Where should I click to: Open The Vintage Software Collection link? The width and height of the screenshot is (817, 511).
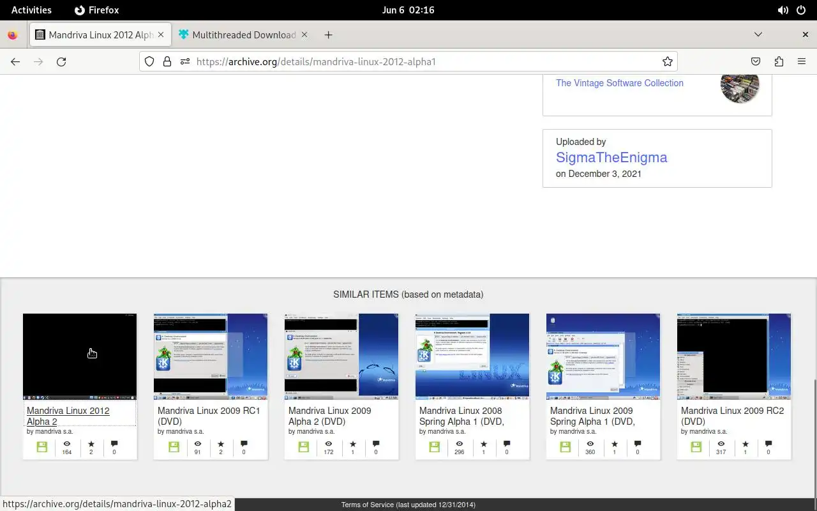[x=619, y=83]
